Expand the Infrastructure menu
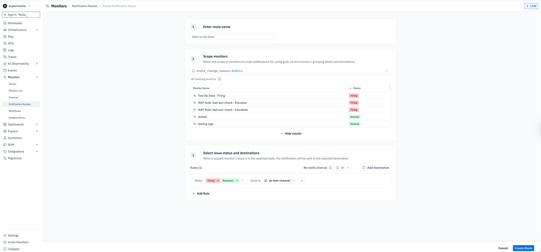Screen dimensions: 541x252 (37, 30)
